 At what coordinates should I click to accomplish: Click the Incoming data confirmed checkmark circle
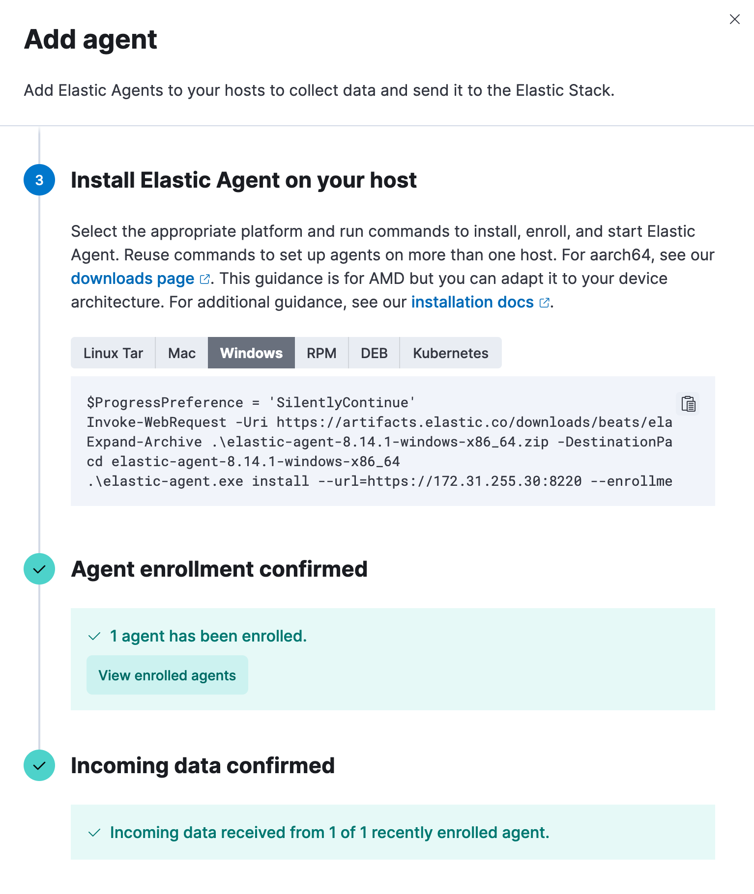39,765
